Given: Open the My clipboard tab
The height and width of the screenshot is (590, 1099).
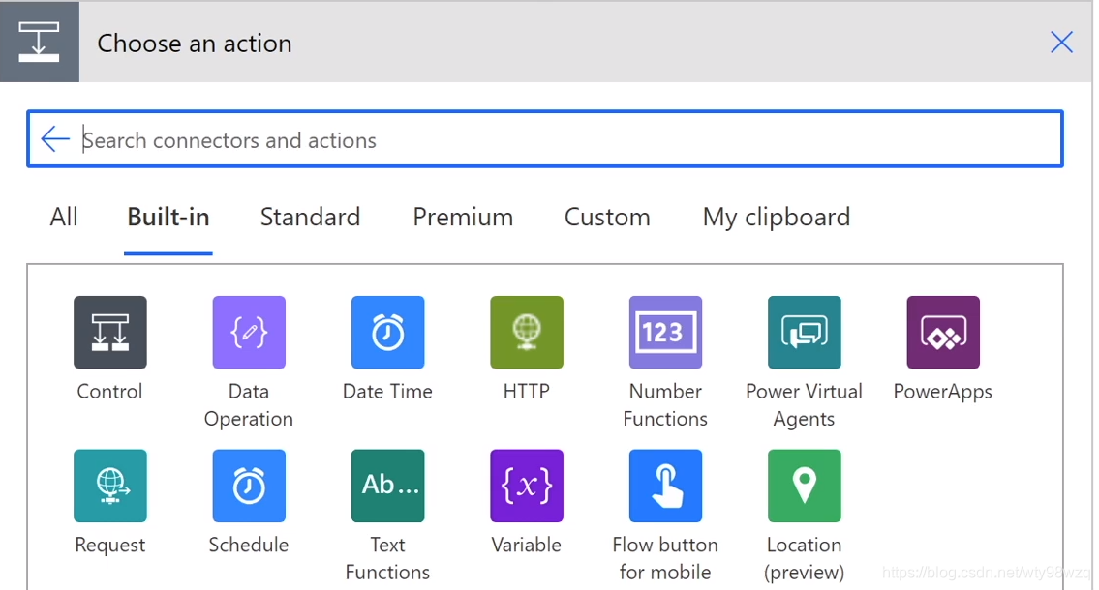Looking at the screenshot, I should click(x=777, y=218).
